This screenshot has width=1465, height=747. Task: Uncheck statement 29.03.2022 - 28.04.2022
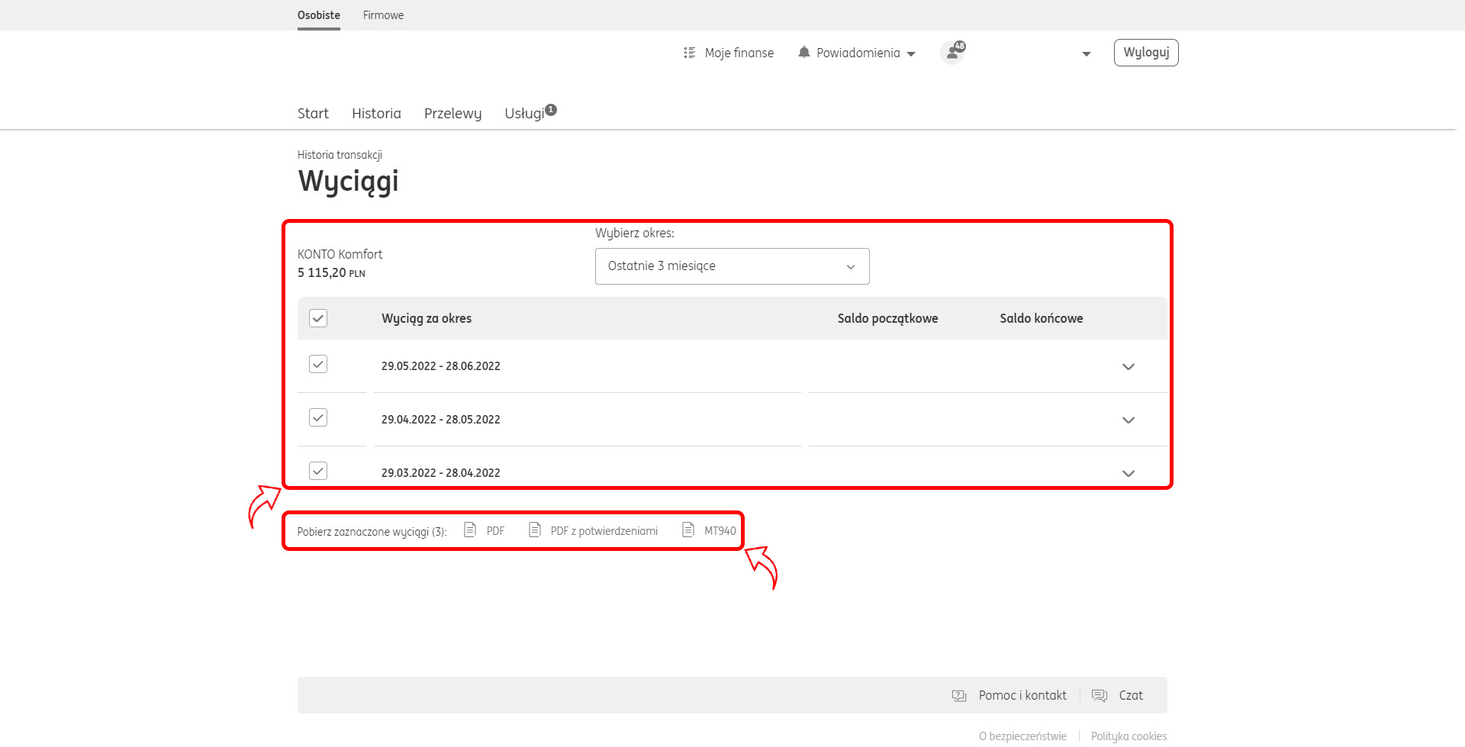(x=318, y=471)
